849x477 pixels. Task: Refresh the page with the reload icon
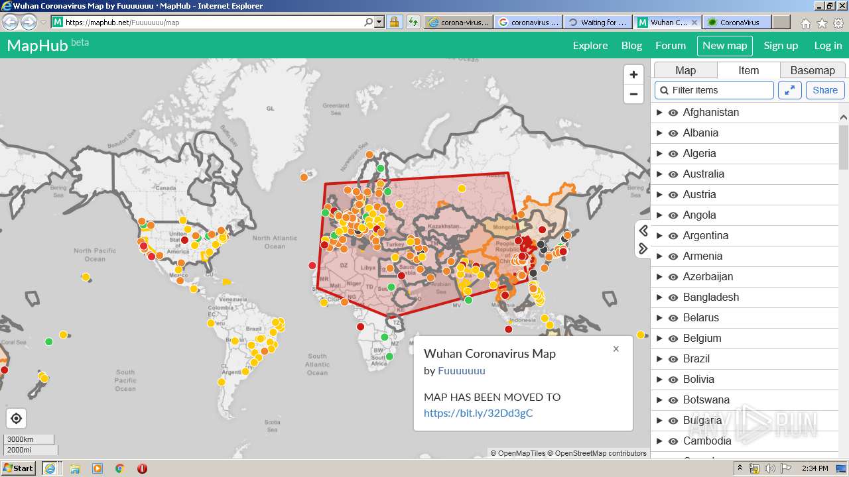[413, 22]
